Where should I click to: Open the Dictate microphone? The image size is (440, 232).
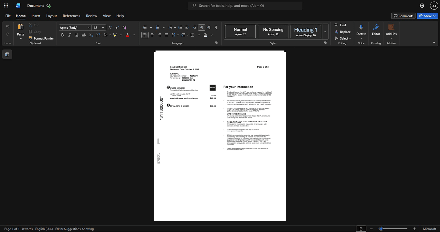[x=361, y=27]
